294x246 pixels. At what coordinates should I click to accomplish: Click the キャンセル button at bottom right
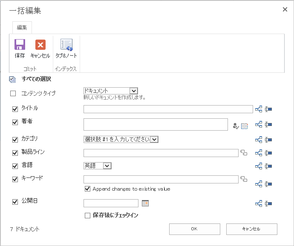click(x=251, y=229)
